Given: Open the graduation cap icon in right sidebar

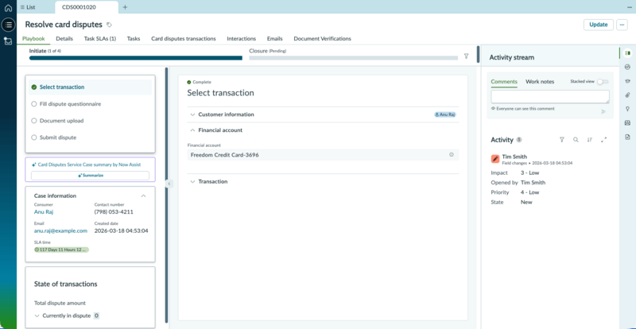Looking at the screenshot, I should click(627, 81).
